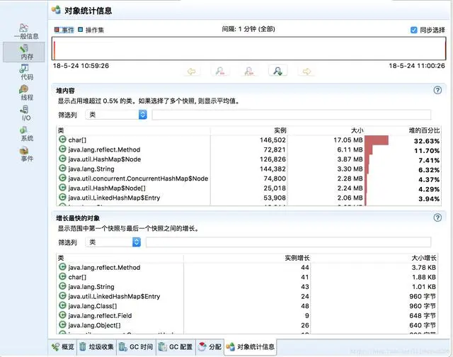The width and height of the screenshot is (453, 357).
Task: Switch to the 垃圾收集 tab
Action: (x=96, y=347)
